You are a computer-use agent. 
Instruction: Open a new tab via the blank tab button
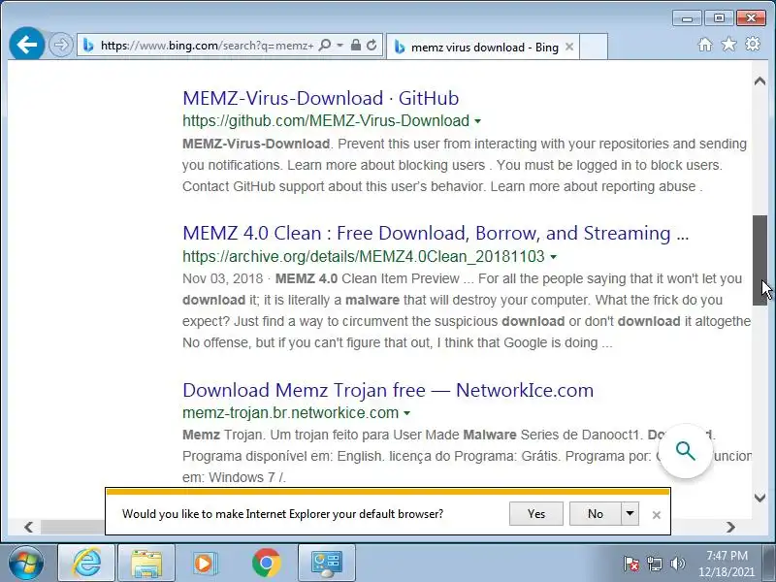594,47
